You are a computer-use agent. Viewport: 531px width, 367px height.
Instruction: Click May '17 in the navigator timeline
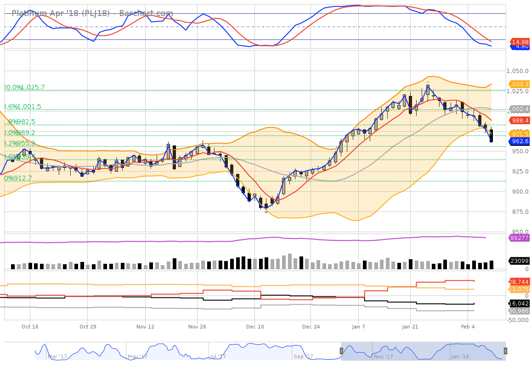pos(137,356)
